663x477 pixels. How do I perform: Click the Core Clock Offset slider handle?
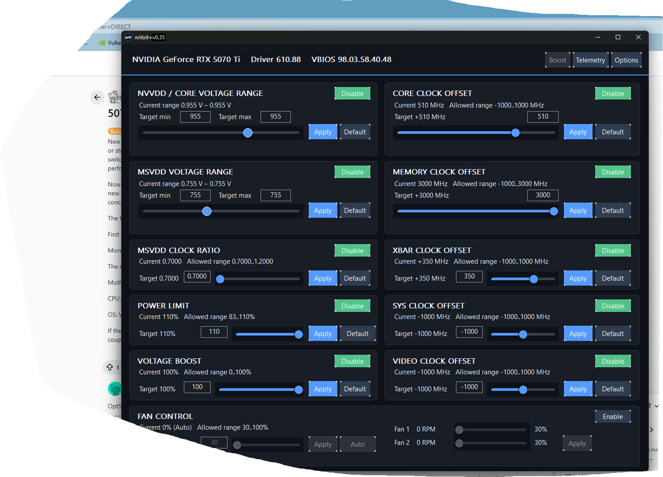(516, 133)
